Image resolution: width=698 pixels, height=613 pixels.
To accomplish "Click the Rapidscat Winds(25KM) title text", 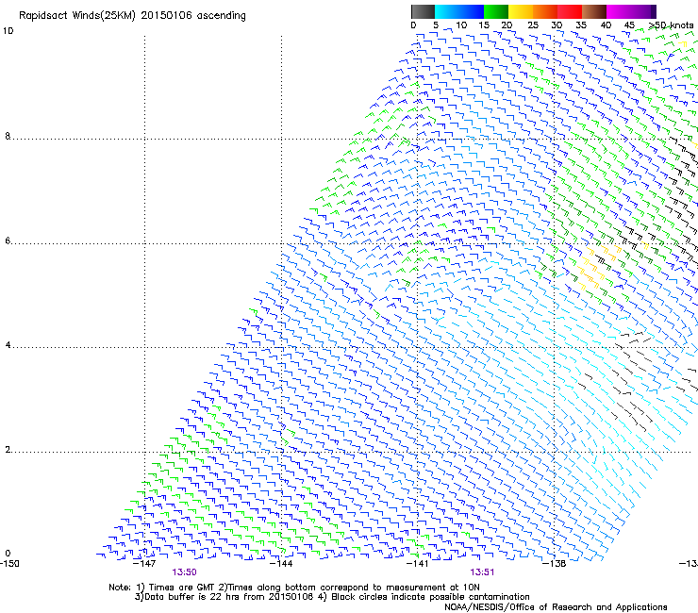I will coord(132,16).
